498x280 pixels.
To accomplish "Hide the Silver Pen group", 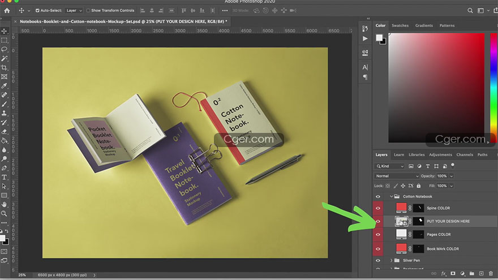I will coord(378,260).
